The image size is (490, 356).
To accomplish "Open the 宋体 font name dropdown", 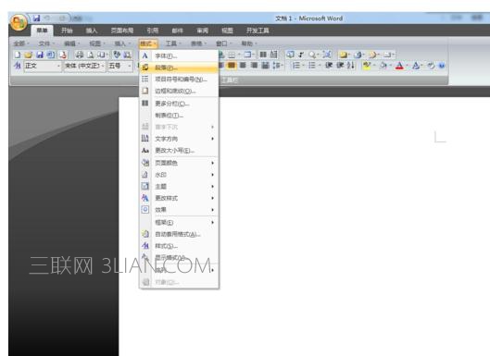I will point(84,66).
